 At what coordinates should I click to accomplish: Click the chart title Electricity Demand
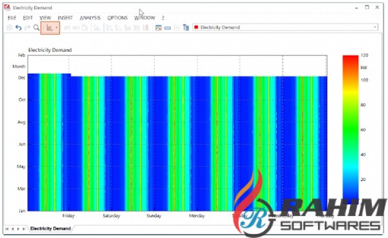point(50,50)
